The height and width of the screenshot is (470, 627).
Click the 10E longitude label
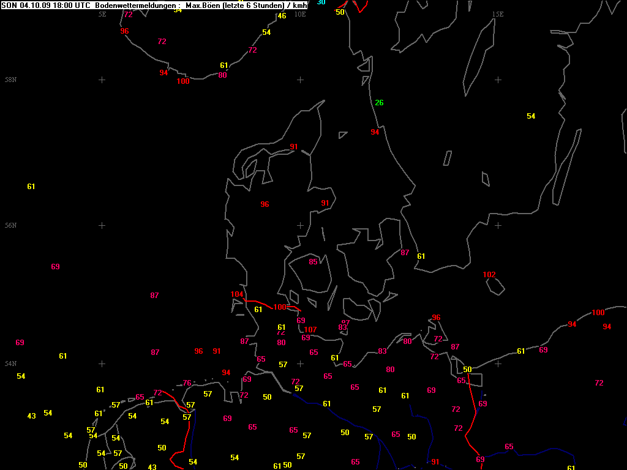pos(299,14)
